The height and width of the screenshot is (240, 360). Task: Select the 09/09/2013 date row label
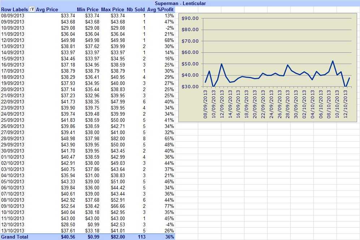pyautogui.click(x=13, y=22)
